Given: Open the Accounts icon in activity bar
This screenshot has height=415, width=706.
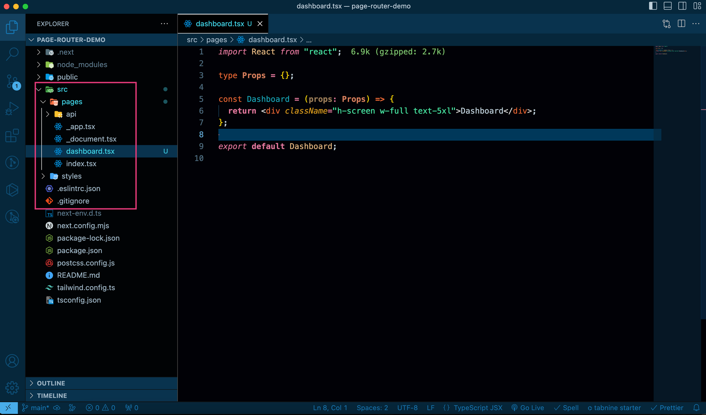Looking at the screenshot, I should (12, 361).
